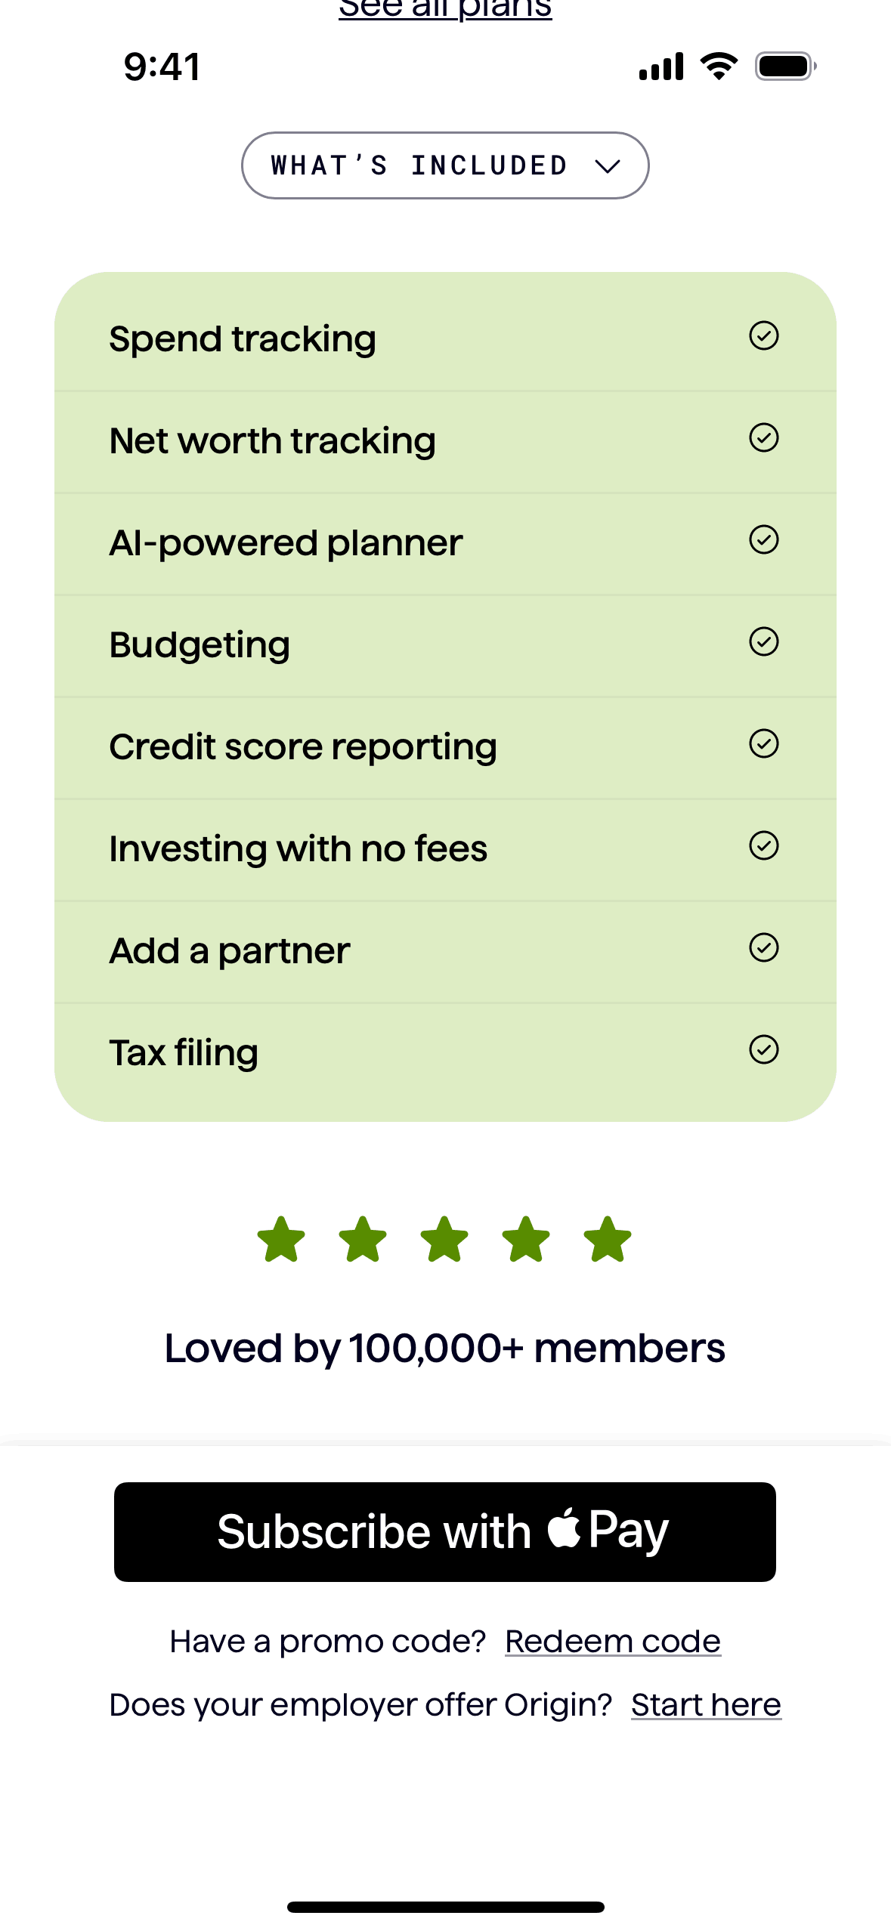This screenshot has height=1931, width=891.
Task: Tap the Credit score reporting checkmark icon
Action: [x=763, y=743]
